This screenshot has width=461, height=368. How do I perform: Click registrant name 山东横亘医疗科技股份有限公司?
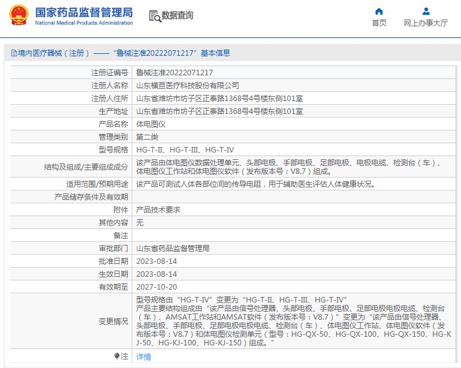pyautogui.click(x=187, y=85)
